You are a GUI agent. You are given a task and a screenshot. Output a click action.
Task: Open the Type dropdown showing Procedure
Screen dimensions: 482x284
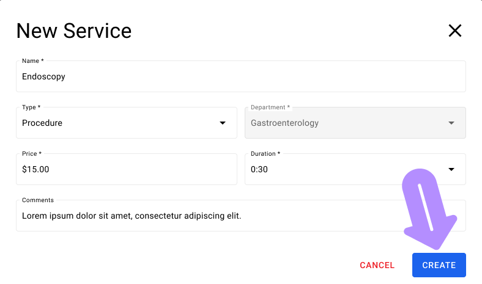point(122,123)
